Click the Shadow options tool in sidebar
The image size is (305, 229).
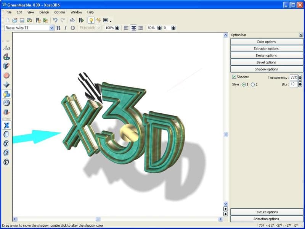6,94
